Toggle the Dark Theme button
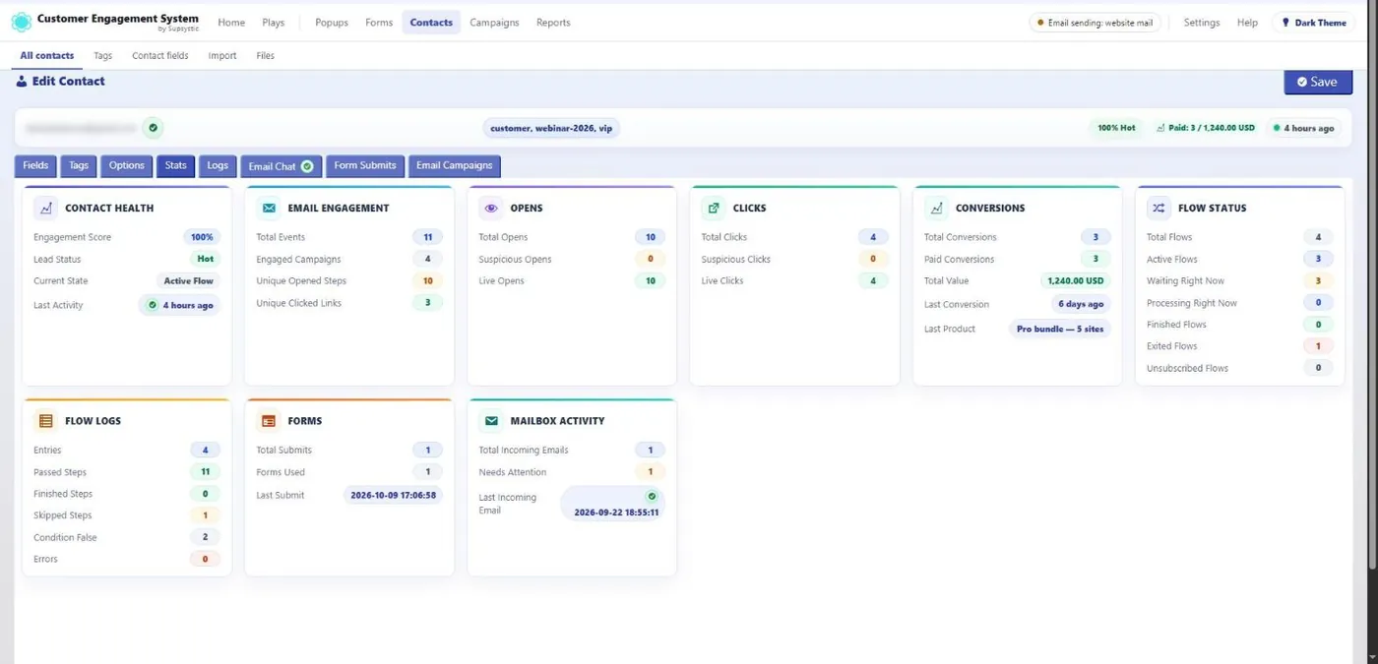 coord(1313,23)
